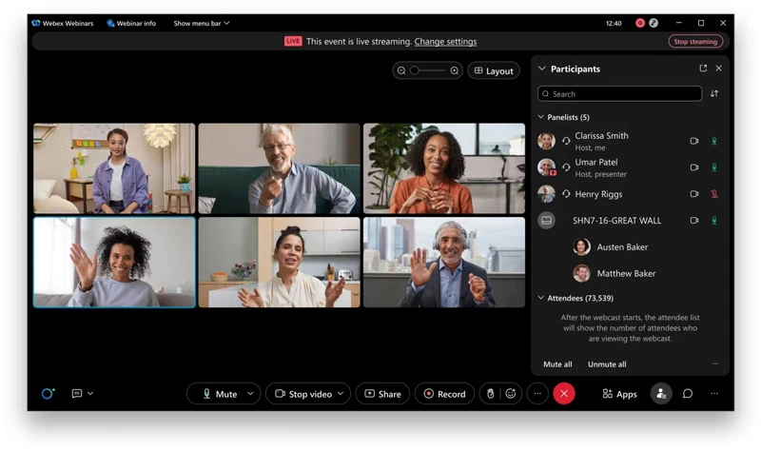Pop out the Participants panel

[x=703, y=69]
